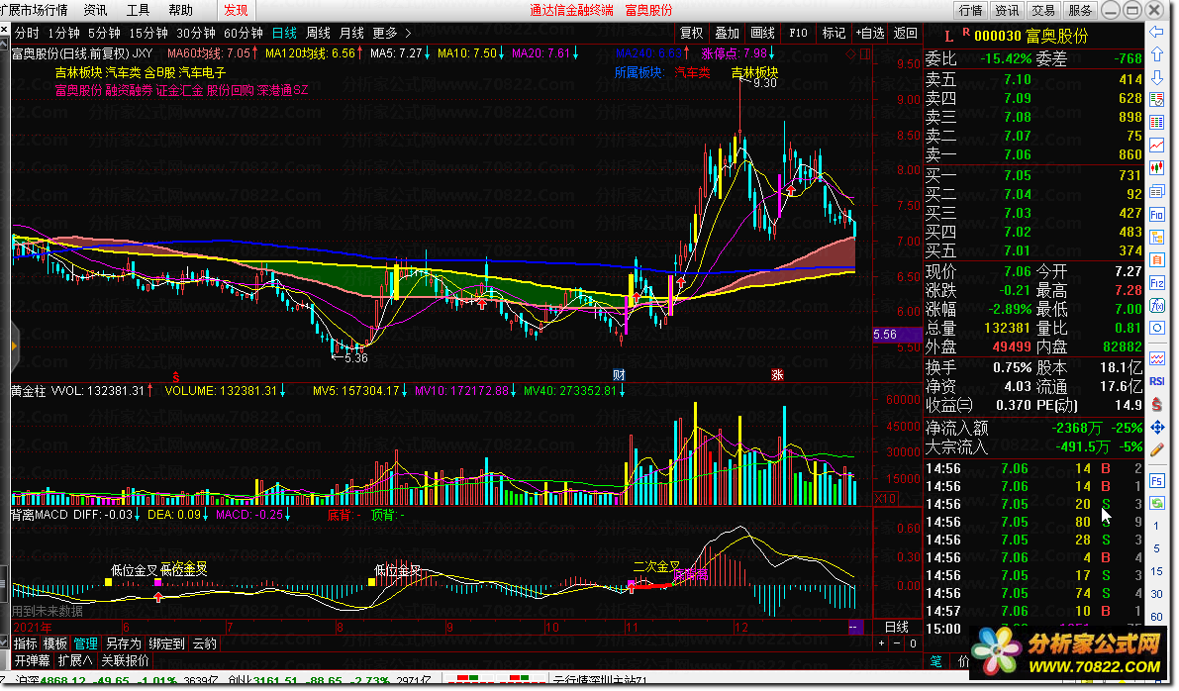
Task: Click the tree structure icon in sidebar
Action: click(1156, 237)
